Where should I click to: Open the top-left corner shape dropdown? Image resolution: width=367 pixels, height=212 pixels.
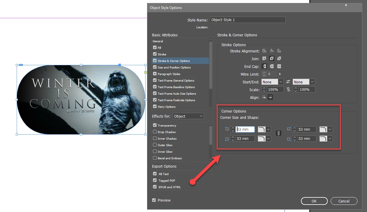click(x=264, y=129)
